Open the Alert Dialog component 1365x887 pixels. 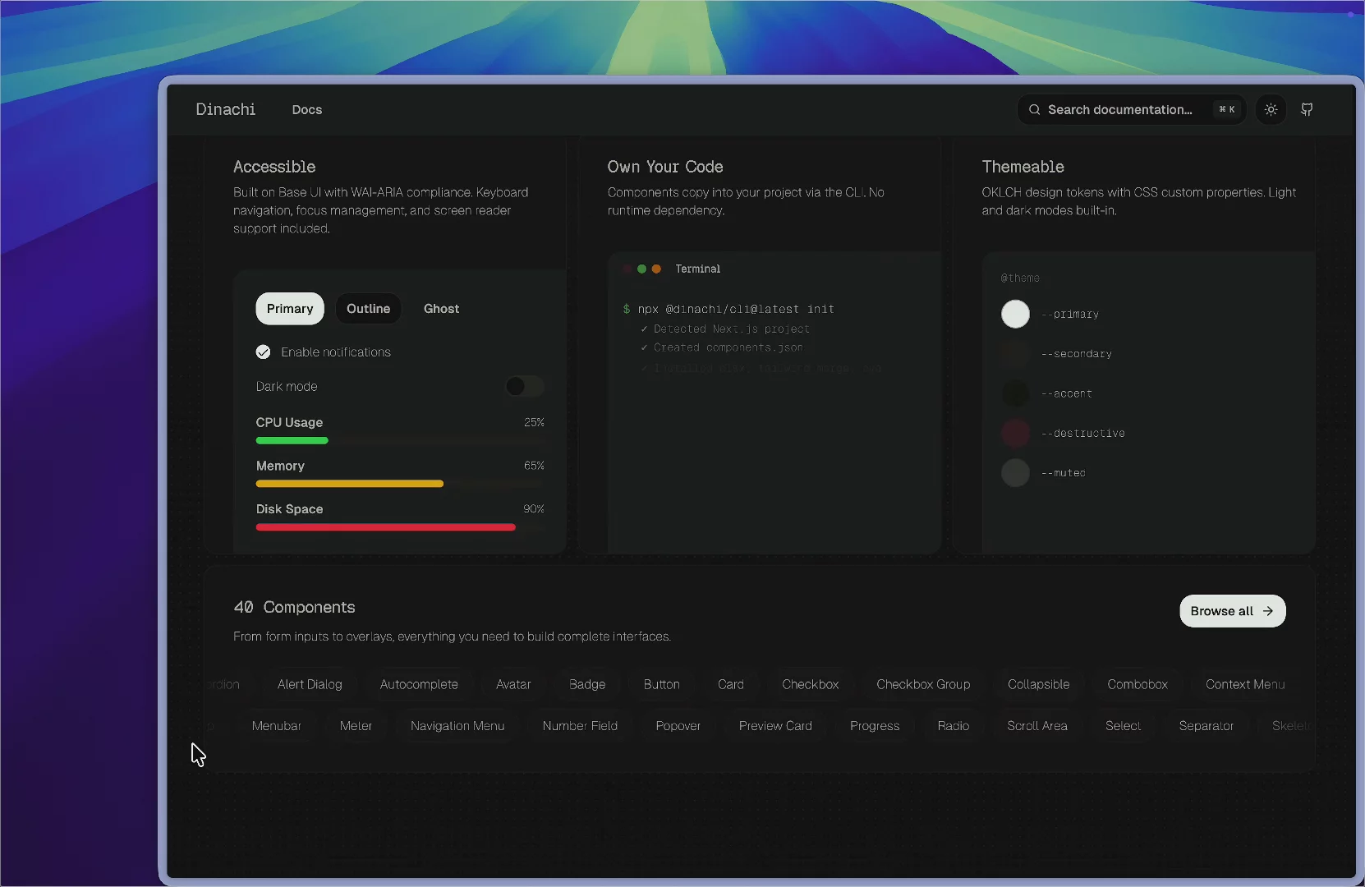click(x=310, y=684)
